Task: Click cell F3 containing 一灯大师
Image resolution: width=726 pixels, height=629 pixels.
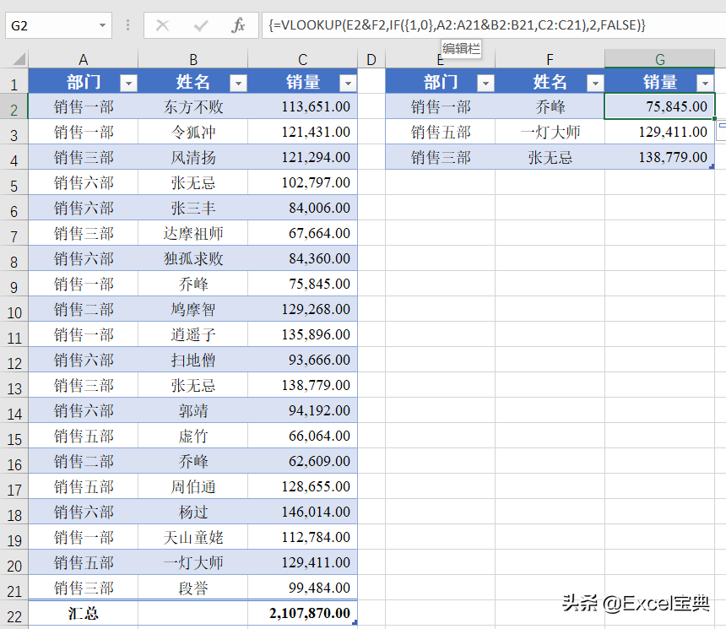Action: [550, 132]
